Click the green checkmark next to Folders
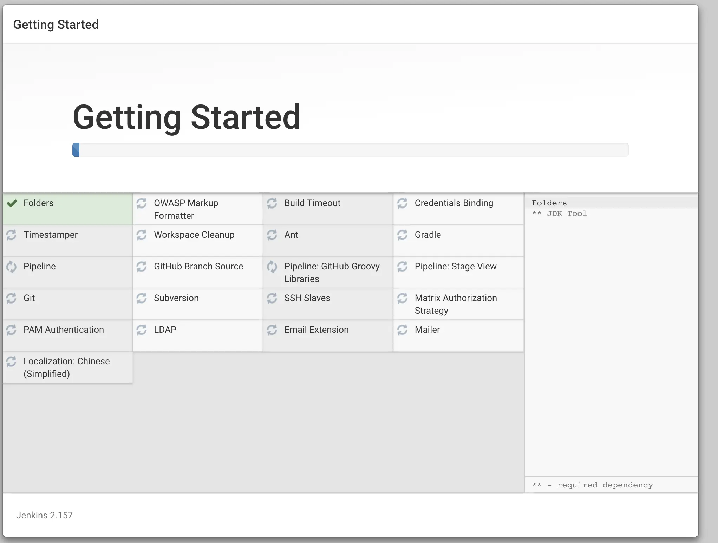The image size is (718, 543). 12,203
